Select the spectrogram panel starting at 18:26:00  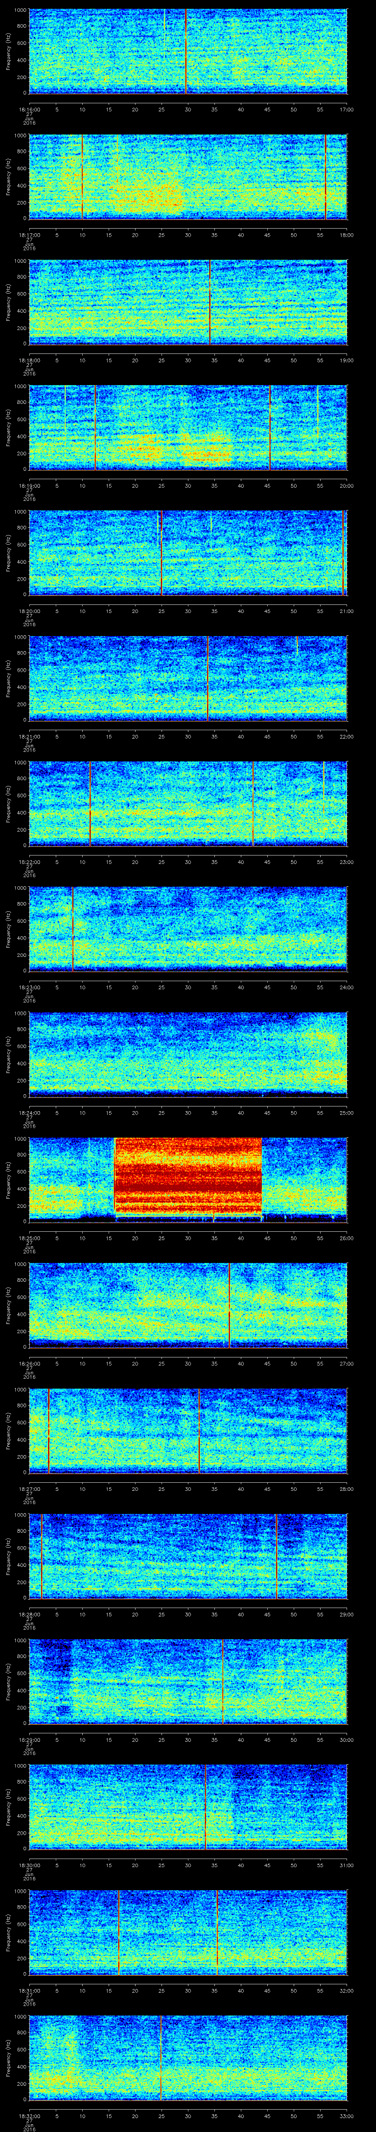tap(188, 1306)
